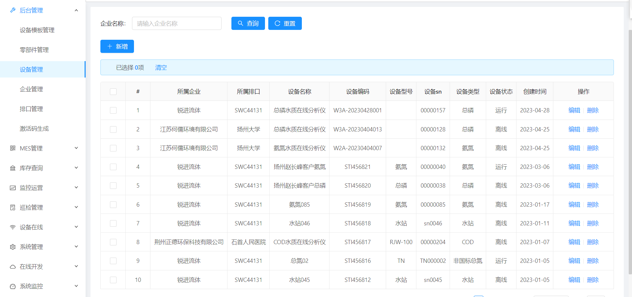The width and height of the screenshot is (632, 297).
Task: Check the row 1 checkbox for W3A-20230428001
Action: [x=113, y=110]
